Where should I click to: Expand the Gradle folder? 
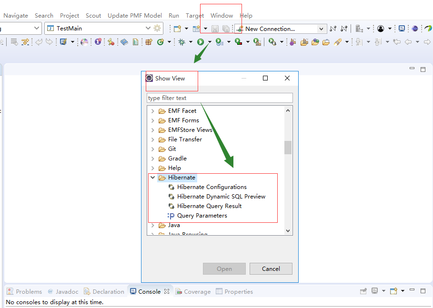coord(153,159)
